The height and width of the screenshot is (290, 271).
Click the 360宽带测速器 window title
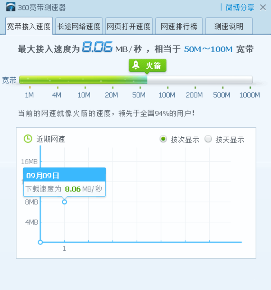[x=42, y=7]
